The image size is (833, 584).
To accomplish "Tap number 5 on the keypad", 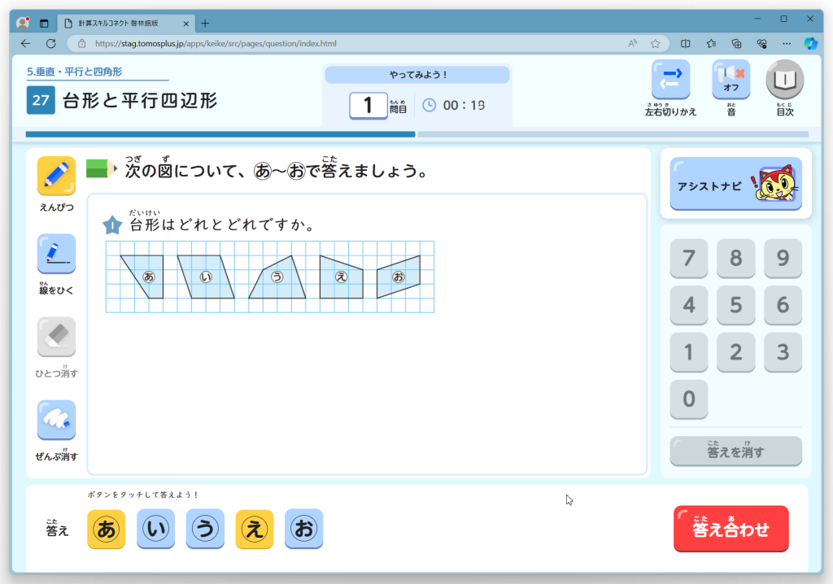I will pyautogui.click(x=735, y=305).
